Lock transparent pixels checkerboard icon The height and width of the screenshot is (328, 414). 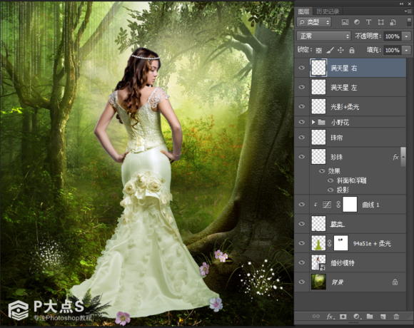(x=319, y=50)
